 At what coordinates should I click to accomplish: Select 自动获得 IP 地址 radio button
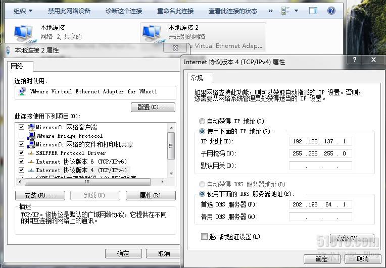point(202,121)
